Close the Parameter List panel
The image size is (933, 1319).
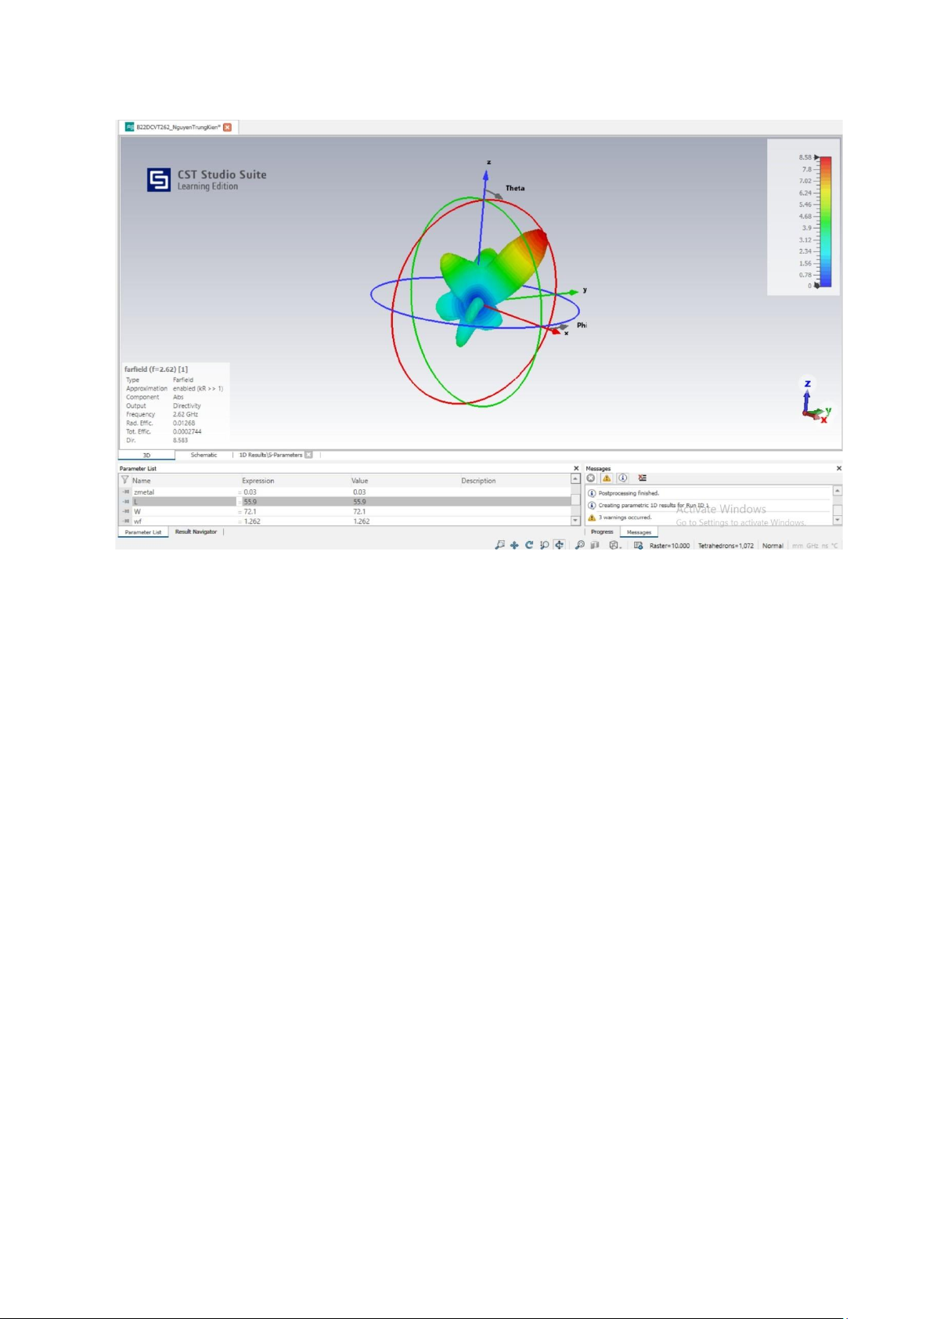[x=576, y=468]
